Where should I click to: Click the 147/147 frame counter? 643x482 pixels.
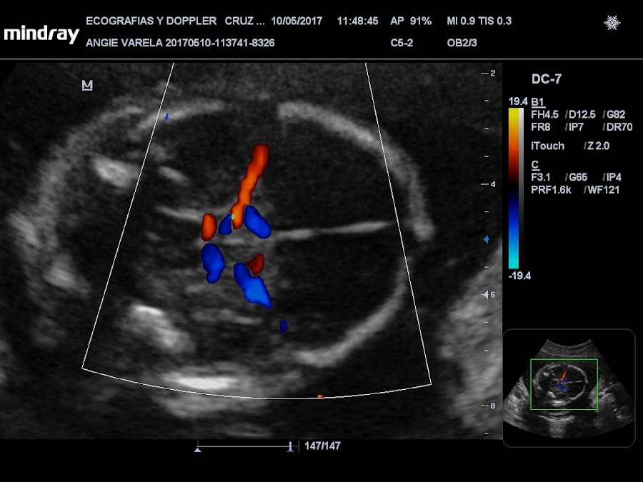tap(322, 446)
